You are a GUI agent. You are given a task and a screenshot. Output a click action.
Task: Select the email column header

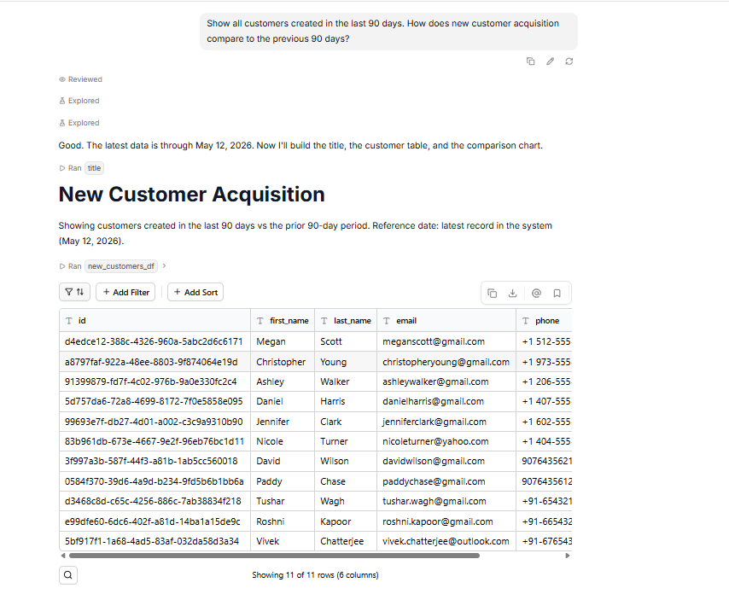coord(446,321)
